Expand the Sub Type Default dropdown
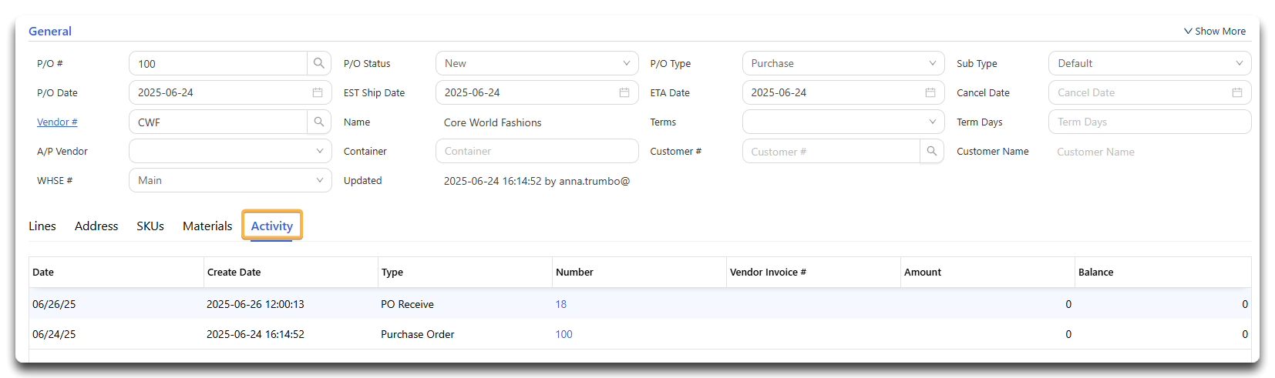 (x=1150, y=63)
